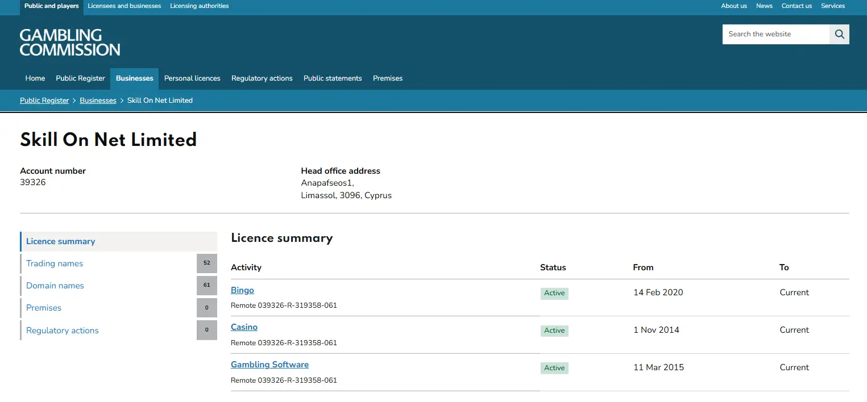Open Public statements navigation item
This screenshot has width=867, height=402.
[333, 78]
